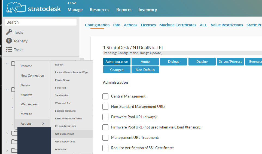Select Re-run Autoassign from the submenu

point(65,126)
